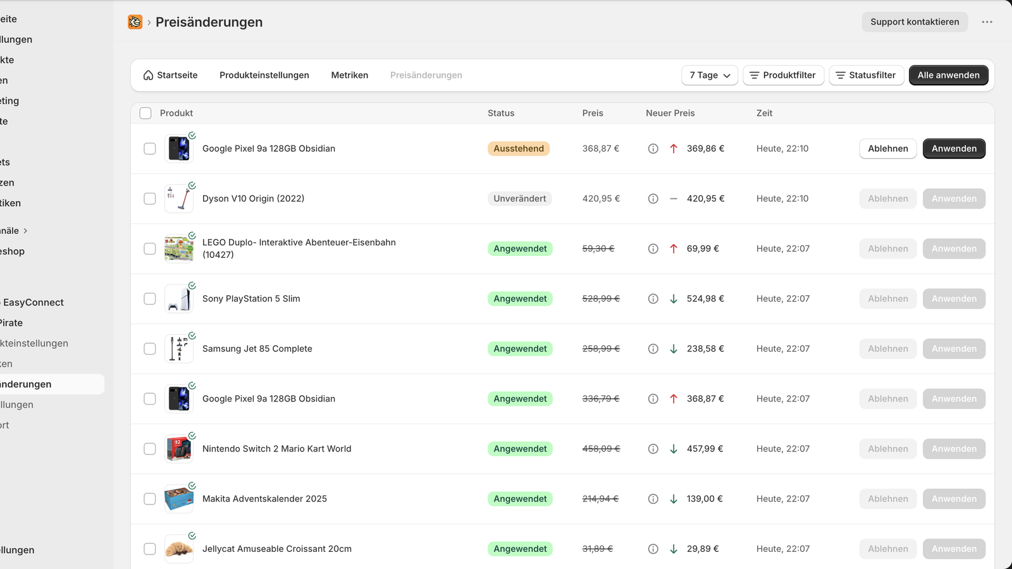Click the Zeit column header
This screenshot has height=569, width=1012.
pos(765,113)
